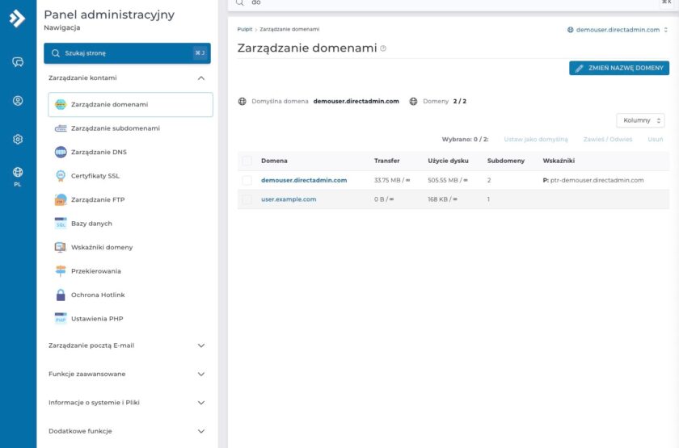
Task: Click the Zarządzanie domenami menu icon
Action: click(61, 104)
